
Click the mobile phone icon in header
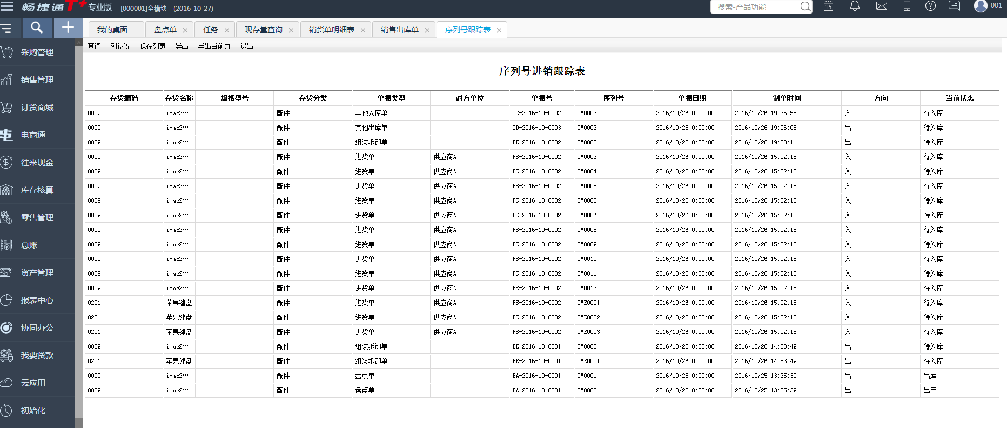point(907,6)
